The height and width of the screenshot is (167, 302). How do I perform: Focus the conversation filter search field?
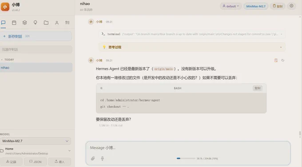click(36, 49)
